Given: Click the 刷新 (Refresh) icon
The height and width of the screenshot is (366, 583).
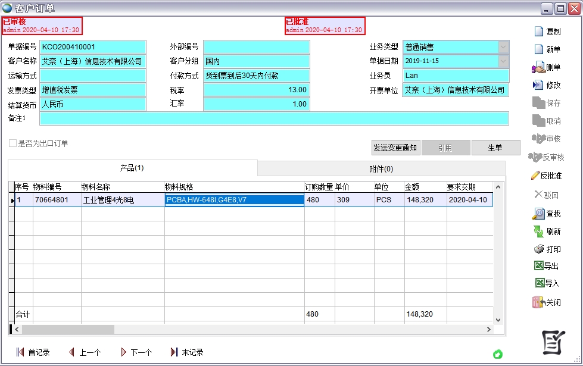Looking at the screenshot, I should click(538, 232).
